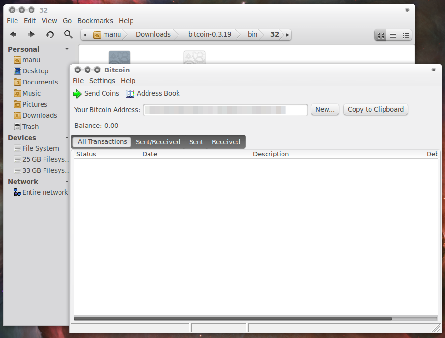Select the dark executable file icon in folder

click(119, 57)
